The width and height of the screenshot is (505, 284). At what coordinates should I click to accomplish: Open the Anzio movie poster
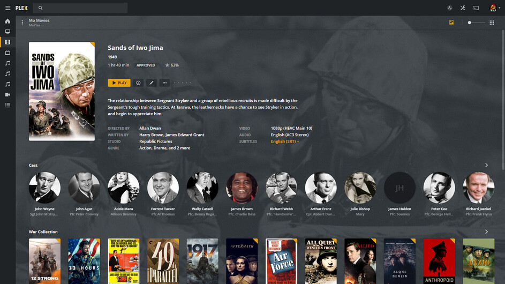(479, 261)
